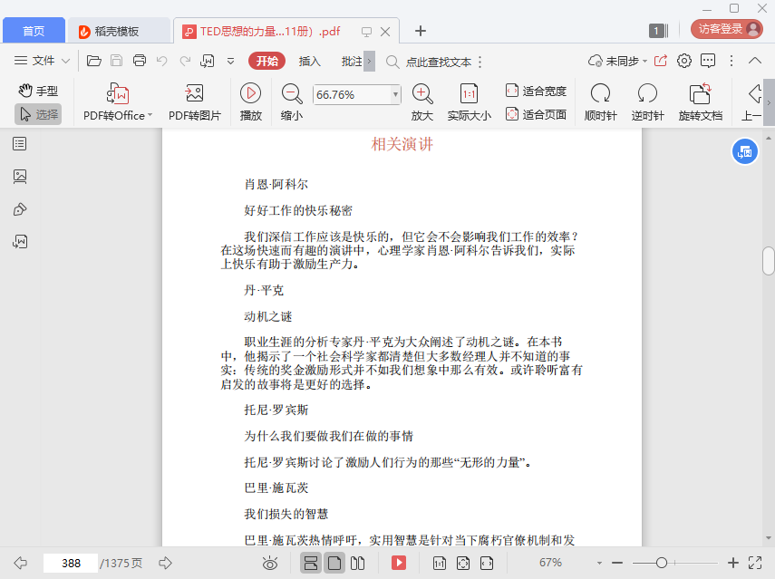Click the 访客登录 login button
Screen dimensions: 775x579
(x=727, y=29)
